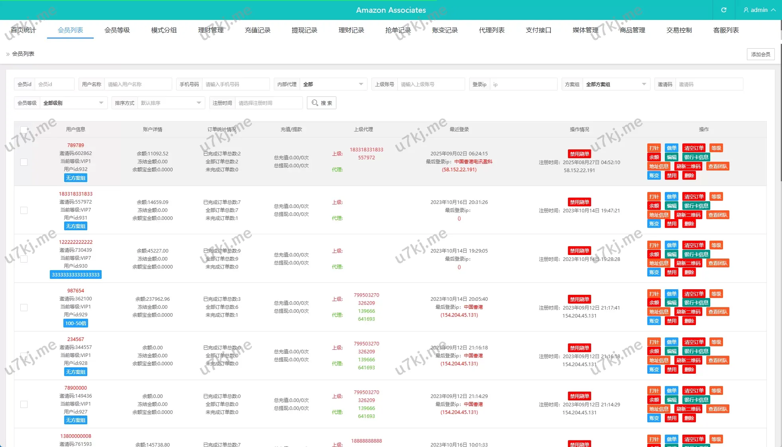Open the 会员等级 全部级别 dropdown

[73, 103]
